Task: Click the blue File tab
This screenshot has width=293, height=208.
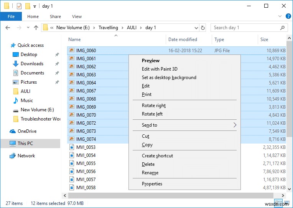Action: pos(11,17)
